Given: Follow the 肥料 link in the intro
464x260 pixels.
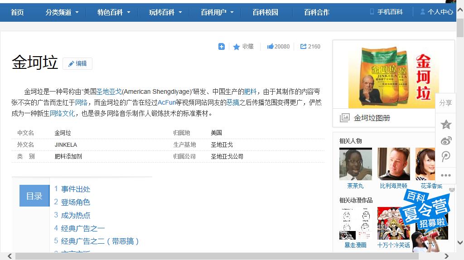Looking at the screenshot, I should [250, 91].
